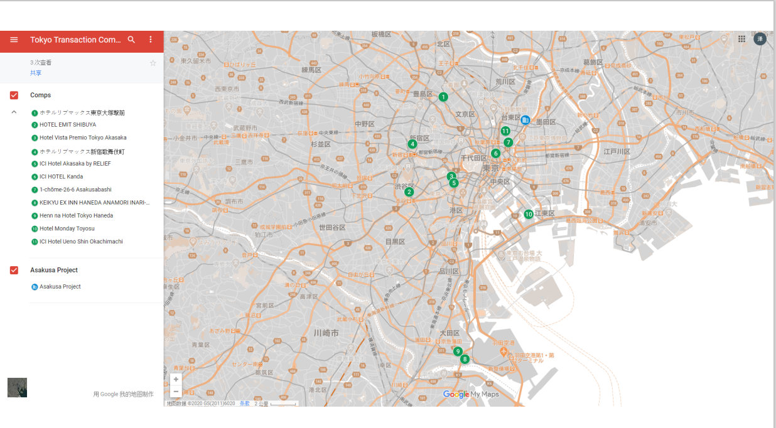Viewport: 776px width, 428px height.
Task: Uncheck the Comps layer checkbox
Action: click(x=14, y=95)
